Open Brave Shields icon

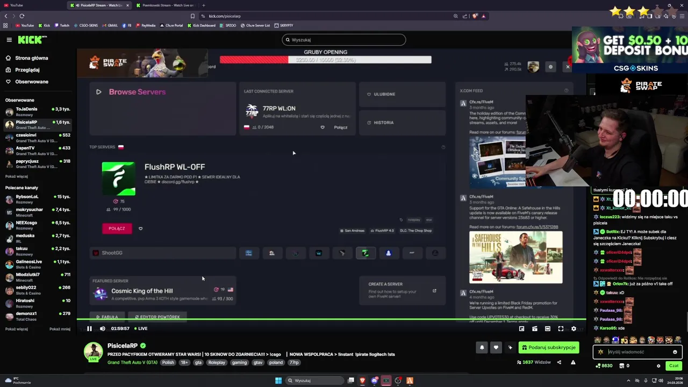tap(475, 16)
